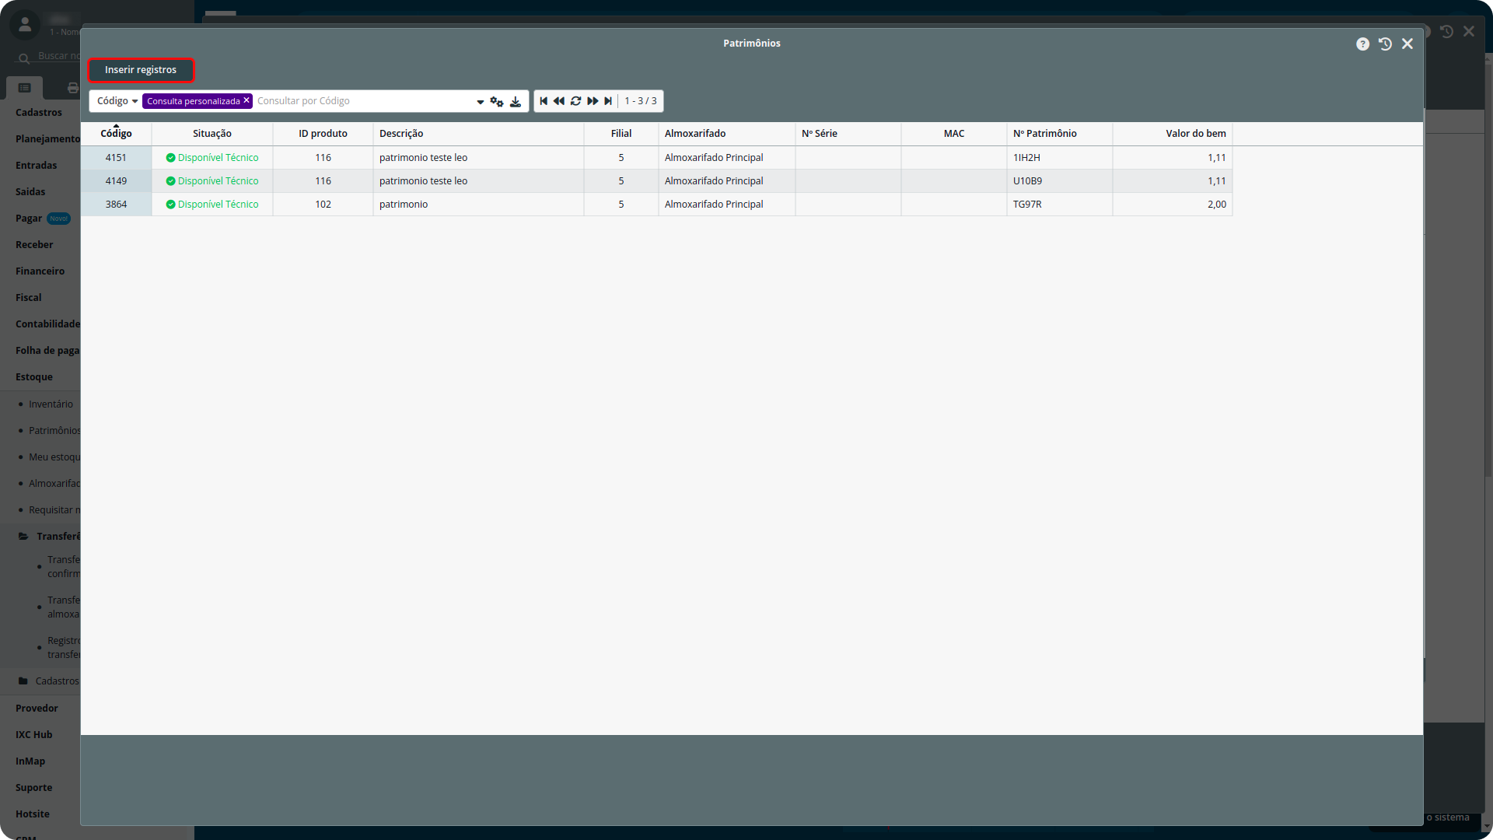Click the user avatar icon
The height and width of the screenshot is (840, 1493).
tap(25, 25)
